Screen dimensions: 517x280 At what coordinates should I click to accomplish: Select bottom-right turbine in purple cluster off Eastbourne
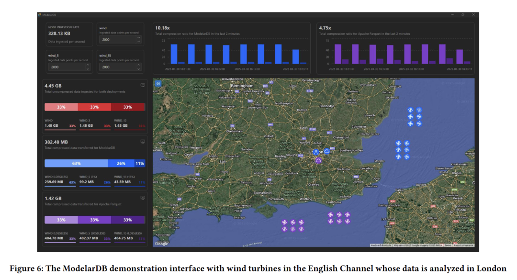click(348, 221)
